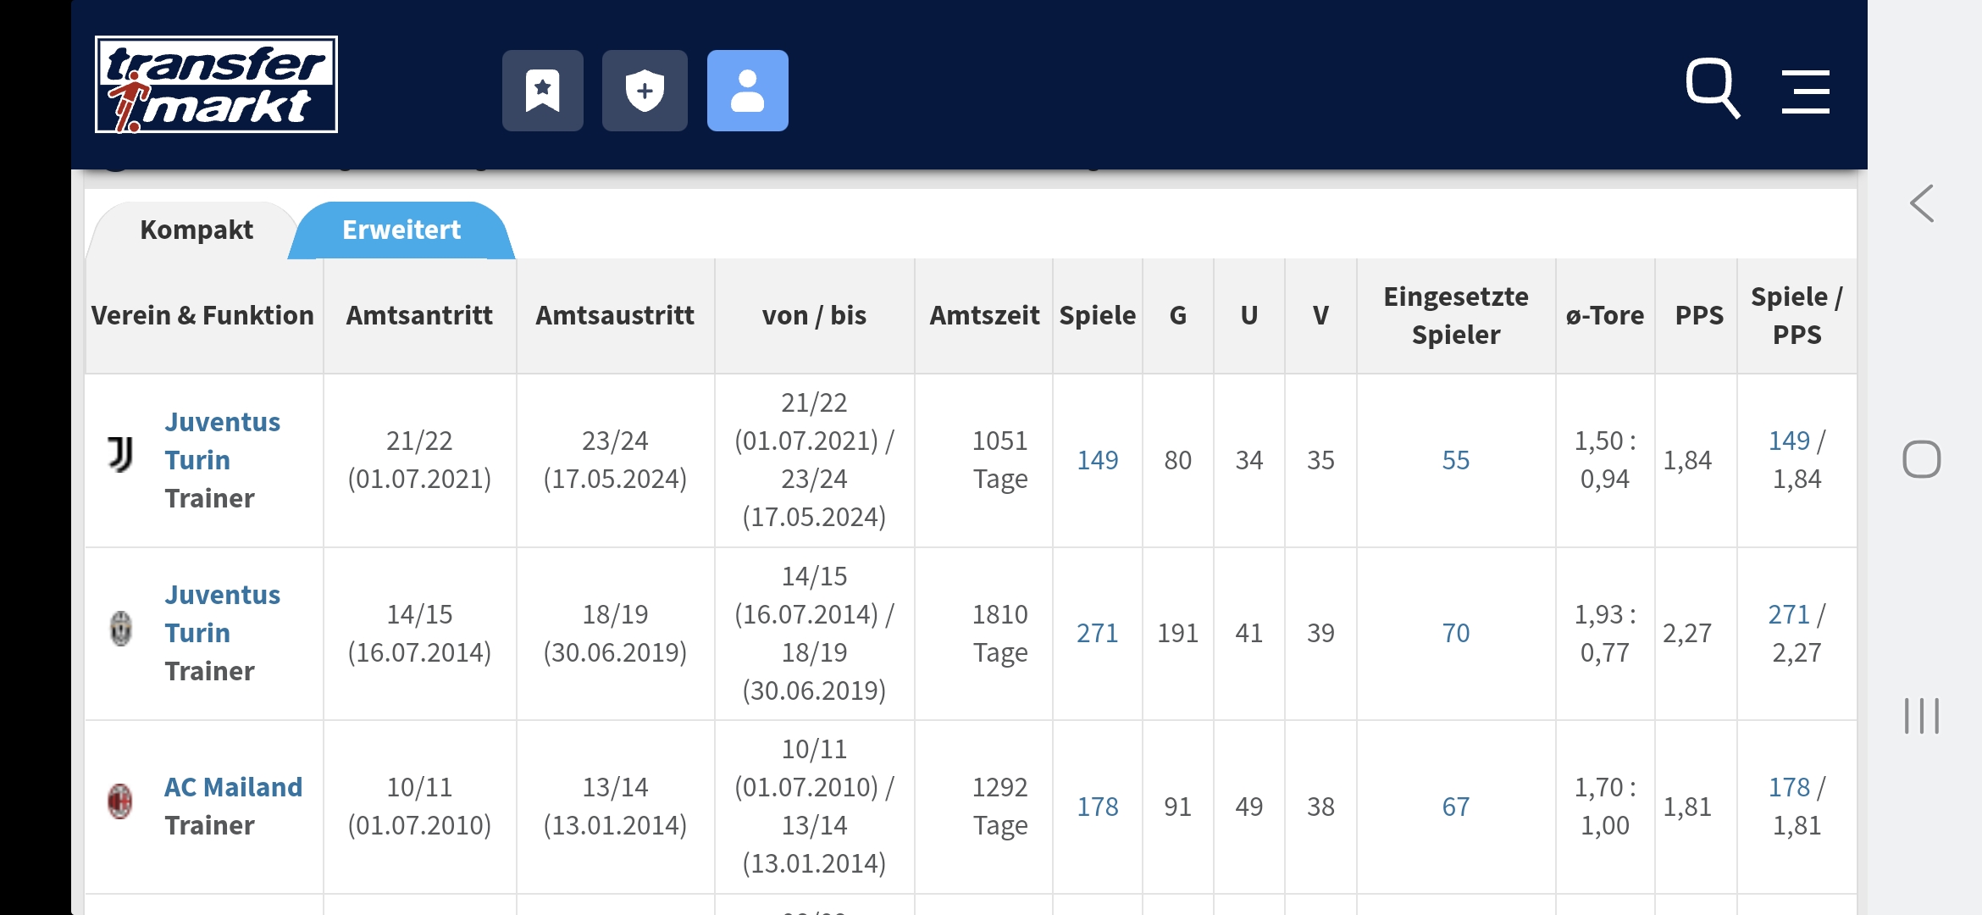Click the old Juventus crest in the 14/15 row
The image size is (1982, 915).
point(121,629)
